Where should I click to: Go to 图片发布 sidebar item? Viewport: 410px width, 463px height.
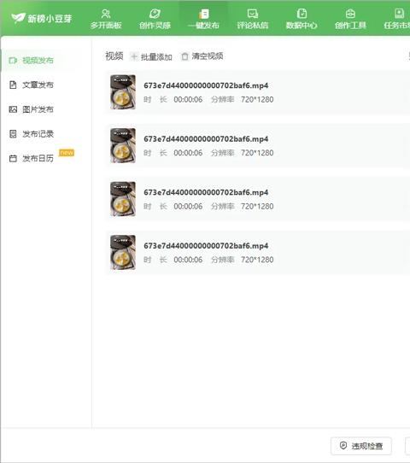[38, 109]
